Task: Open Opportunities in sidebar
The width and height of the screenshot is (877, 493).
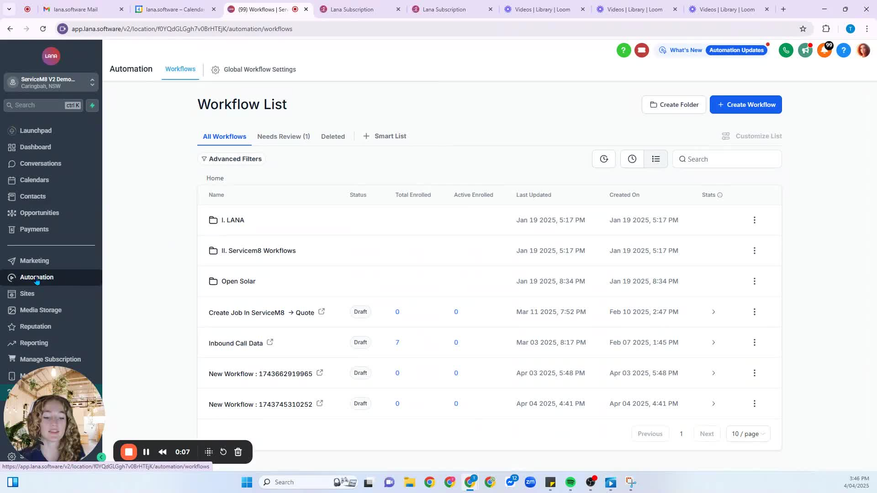Action: click(x=39, y=213)
